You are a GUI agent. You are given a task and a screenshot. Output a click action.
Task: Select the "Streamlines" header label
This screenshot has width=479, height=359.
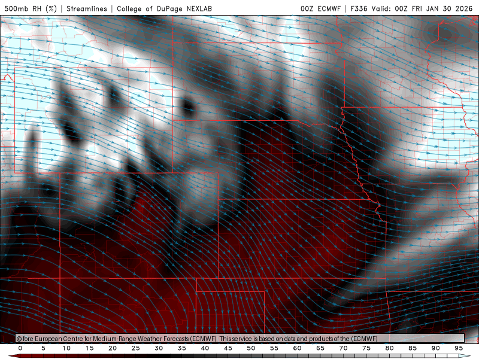point(87,8)
